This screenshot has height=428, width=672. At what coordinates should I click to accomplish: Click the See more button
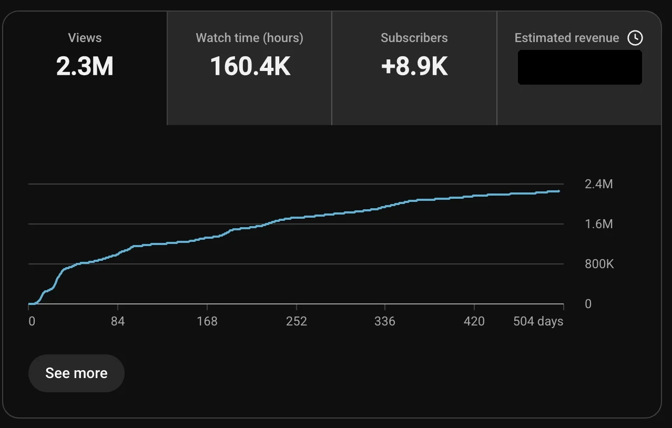pyautogui.click(x=76, y=373)
